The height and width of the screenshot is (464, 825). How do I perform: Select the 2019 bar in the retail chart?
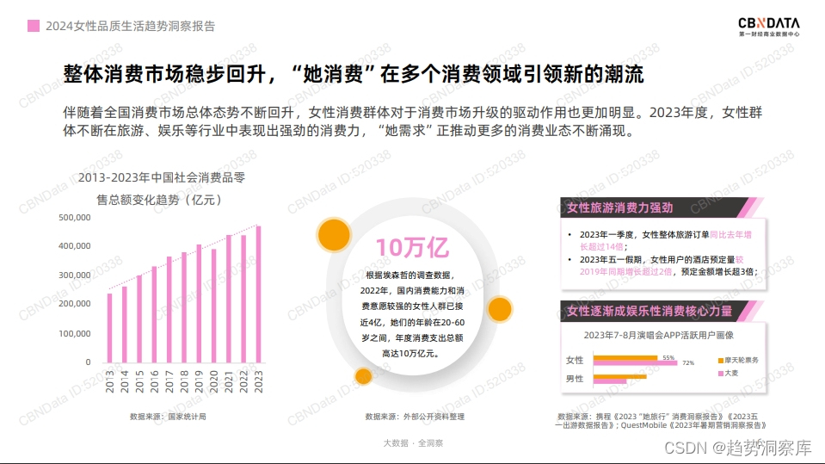click(x=199, y=303)
